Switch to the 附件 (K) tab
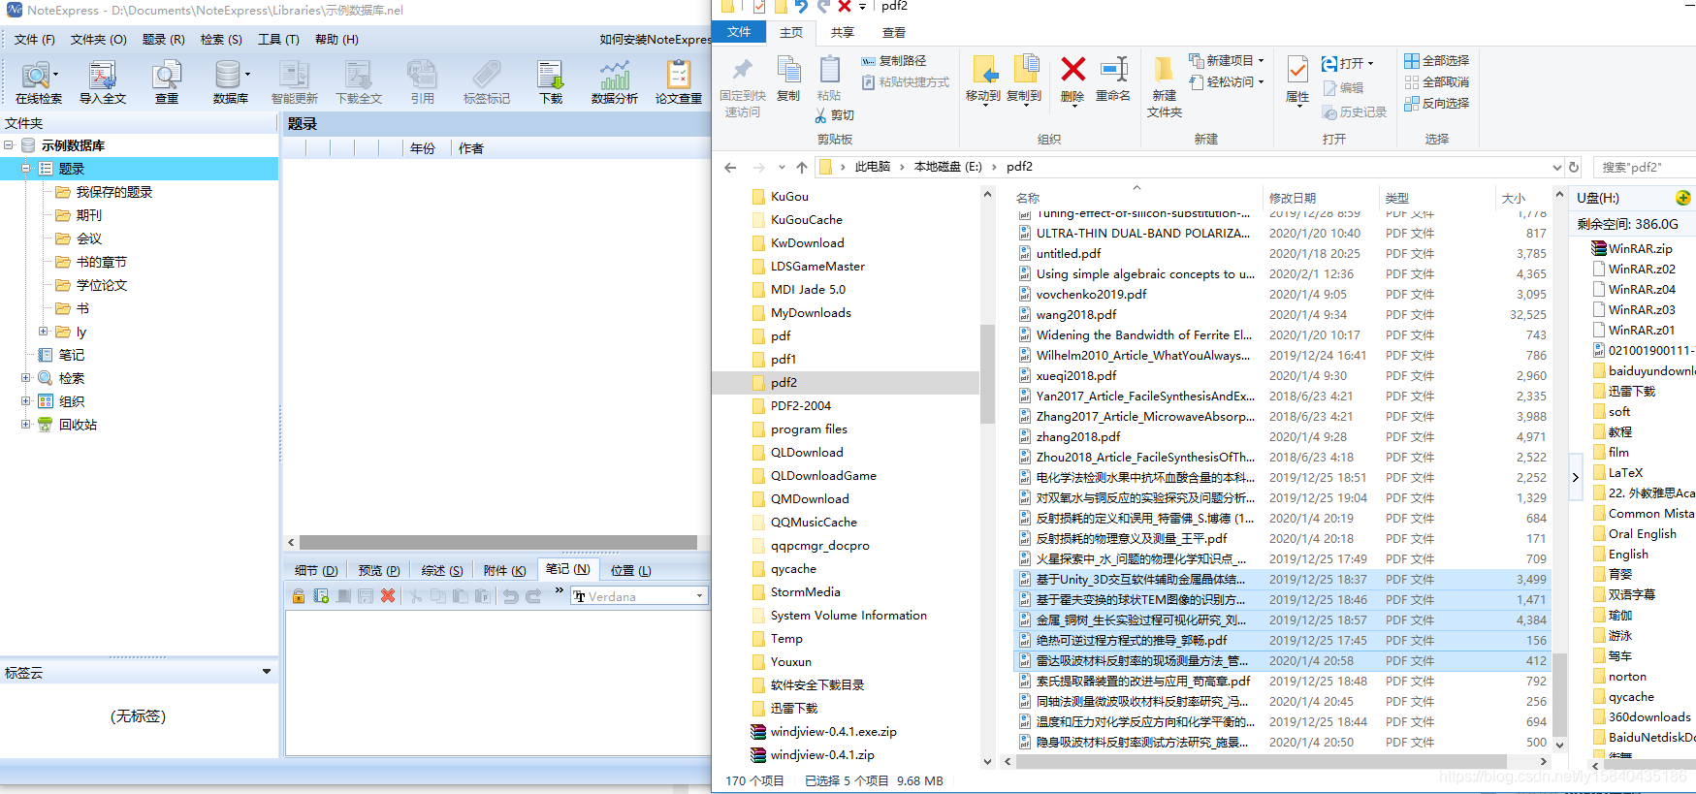Viewport: 1696px width, 794px height. click(x=504, y=571)
